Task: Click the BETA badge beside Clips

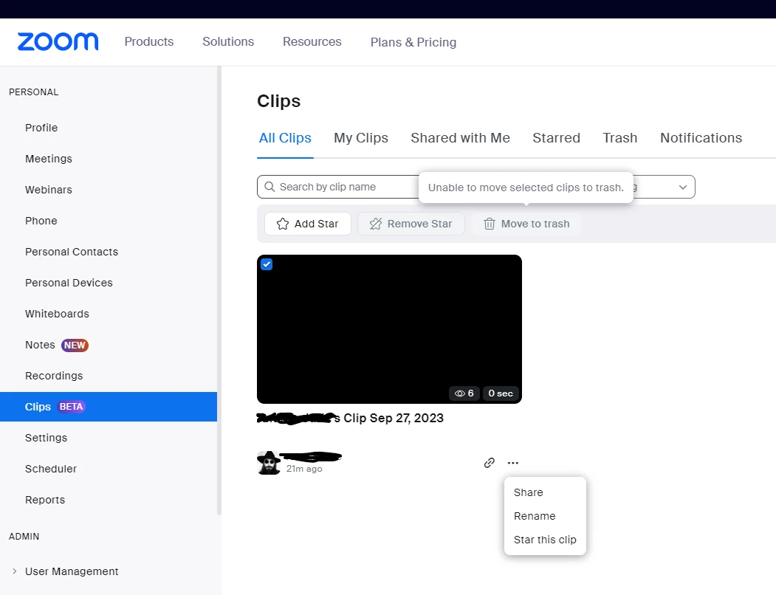Action: pos(72,407)
